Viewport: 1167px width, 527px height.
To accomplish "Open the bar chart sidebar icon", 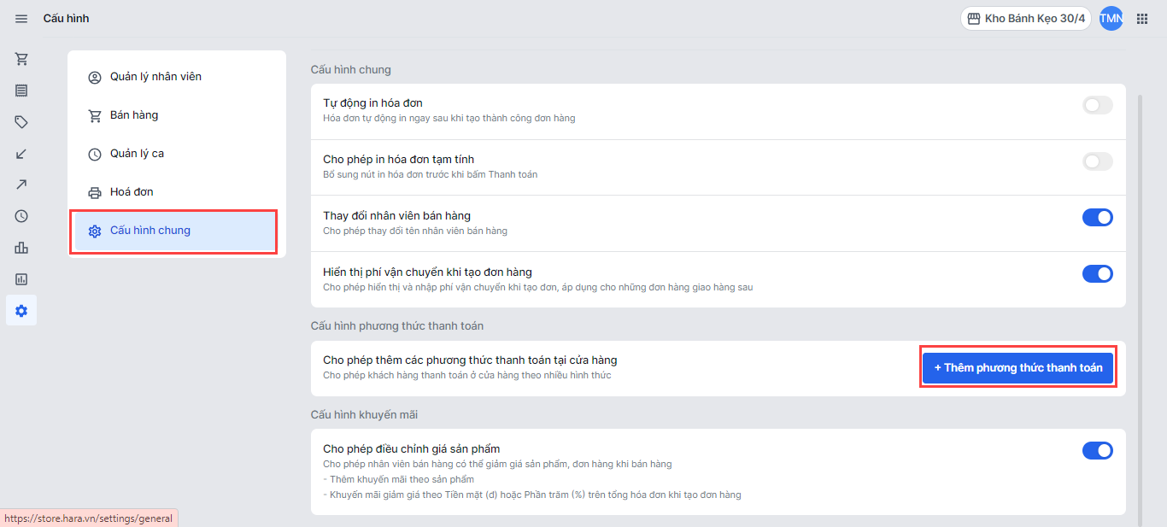I will (21, 248).
